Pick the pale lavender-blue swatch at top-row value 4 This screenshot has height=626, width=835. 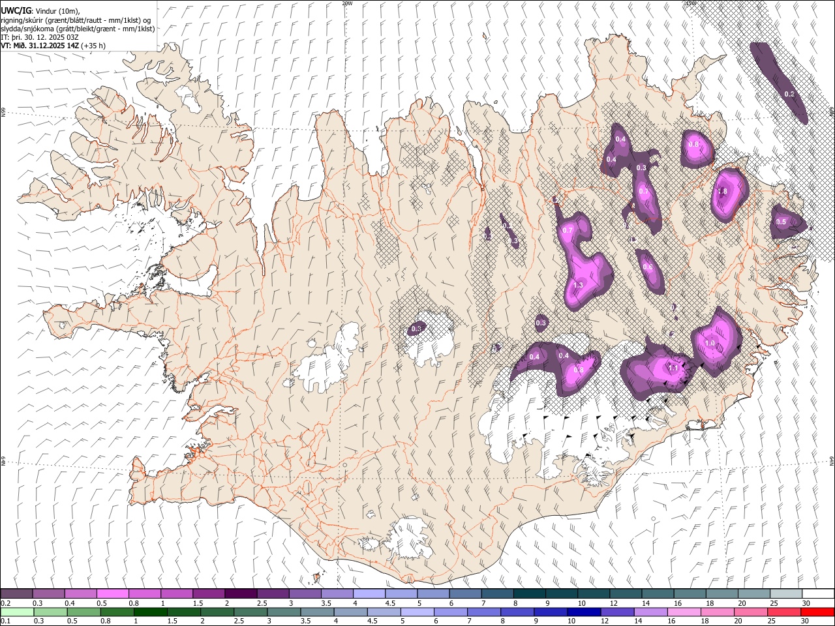369,593
